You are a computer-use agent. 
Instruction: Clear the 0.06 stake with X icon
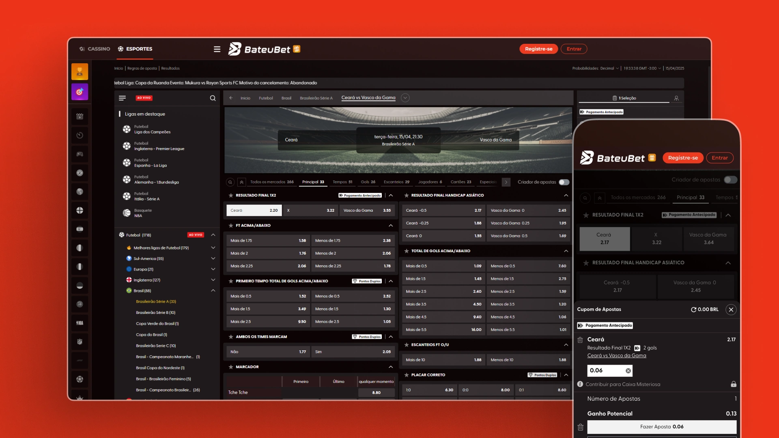click(x=628, y=371)
